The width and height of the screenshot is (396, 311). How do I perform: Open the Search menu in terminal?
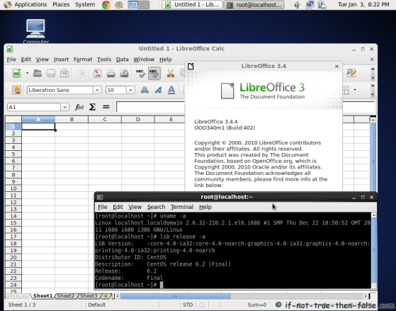click(156, 207)
